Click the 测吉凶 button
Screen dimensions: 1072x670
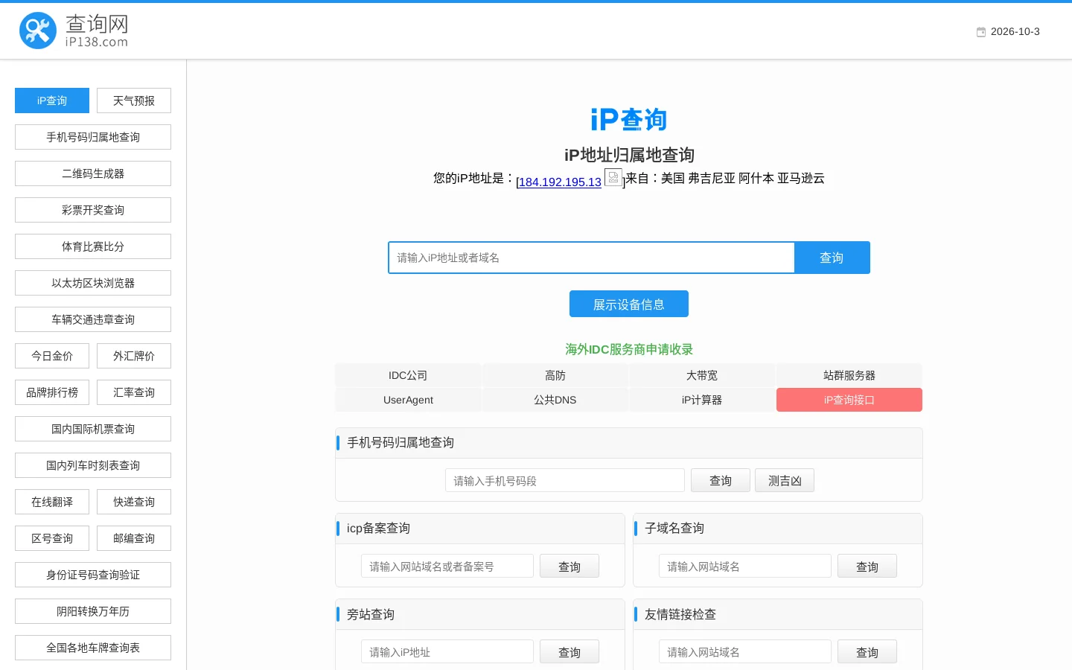785,480
